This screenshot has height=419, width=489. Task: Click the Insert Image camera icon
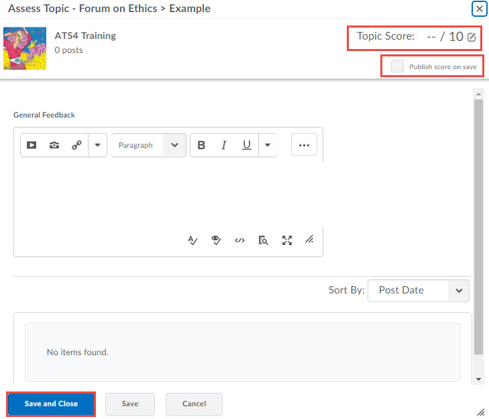tap(54, 145)
